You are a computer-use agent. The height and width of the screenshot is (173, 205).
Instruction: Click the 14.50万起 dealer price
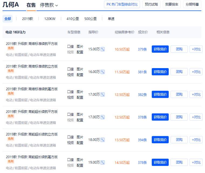tap(122, 163)
